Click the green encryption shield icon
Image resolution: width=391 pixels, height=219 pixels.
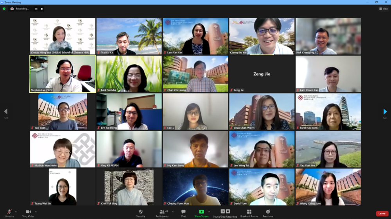4,9
